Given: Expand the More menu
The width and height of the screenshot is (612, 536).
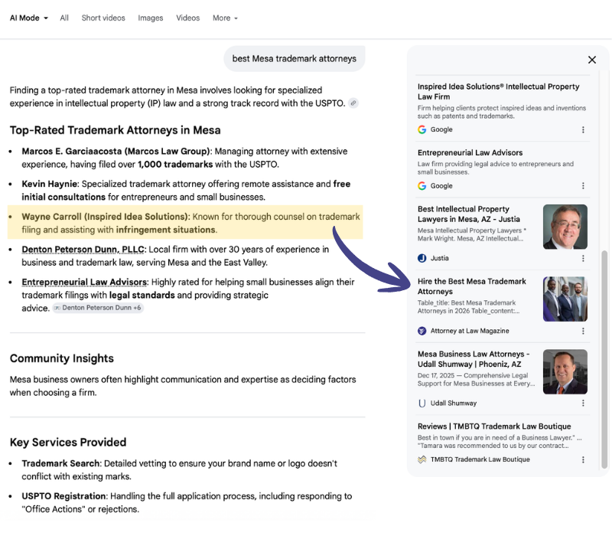Looking at the screenshot, I should 225,18.
